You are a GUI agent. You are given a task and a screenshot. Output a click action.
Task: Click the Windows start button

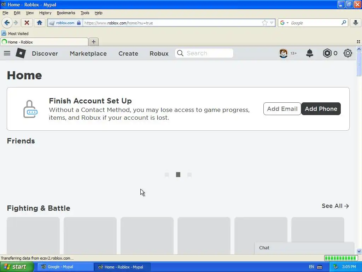coord(17,267)
